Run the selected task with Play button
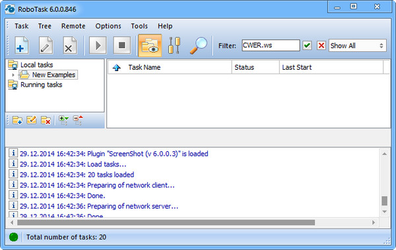396x250 pixels. point(98,45)
